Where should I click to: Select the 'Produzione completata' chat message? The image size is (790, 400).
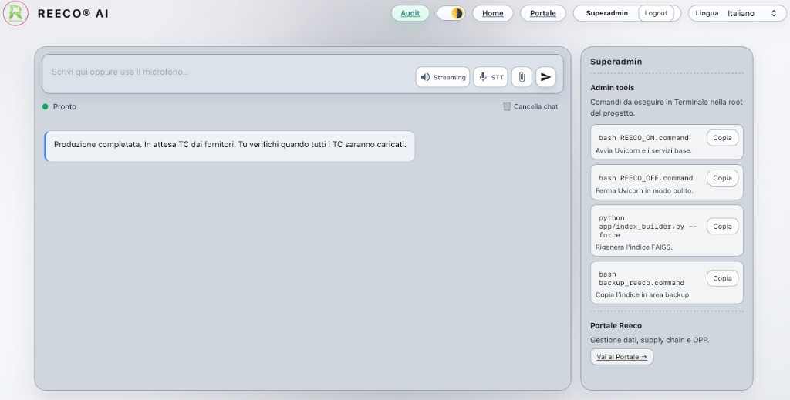click(230, 146)
